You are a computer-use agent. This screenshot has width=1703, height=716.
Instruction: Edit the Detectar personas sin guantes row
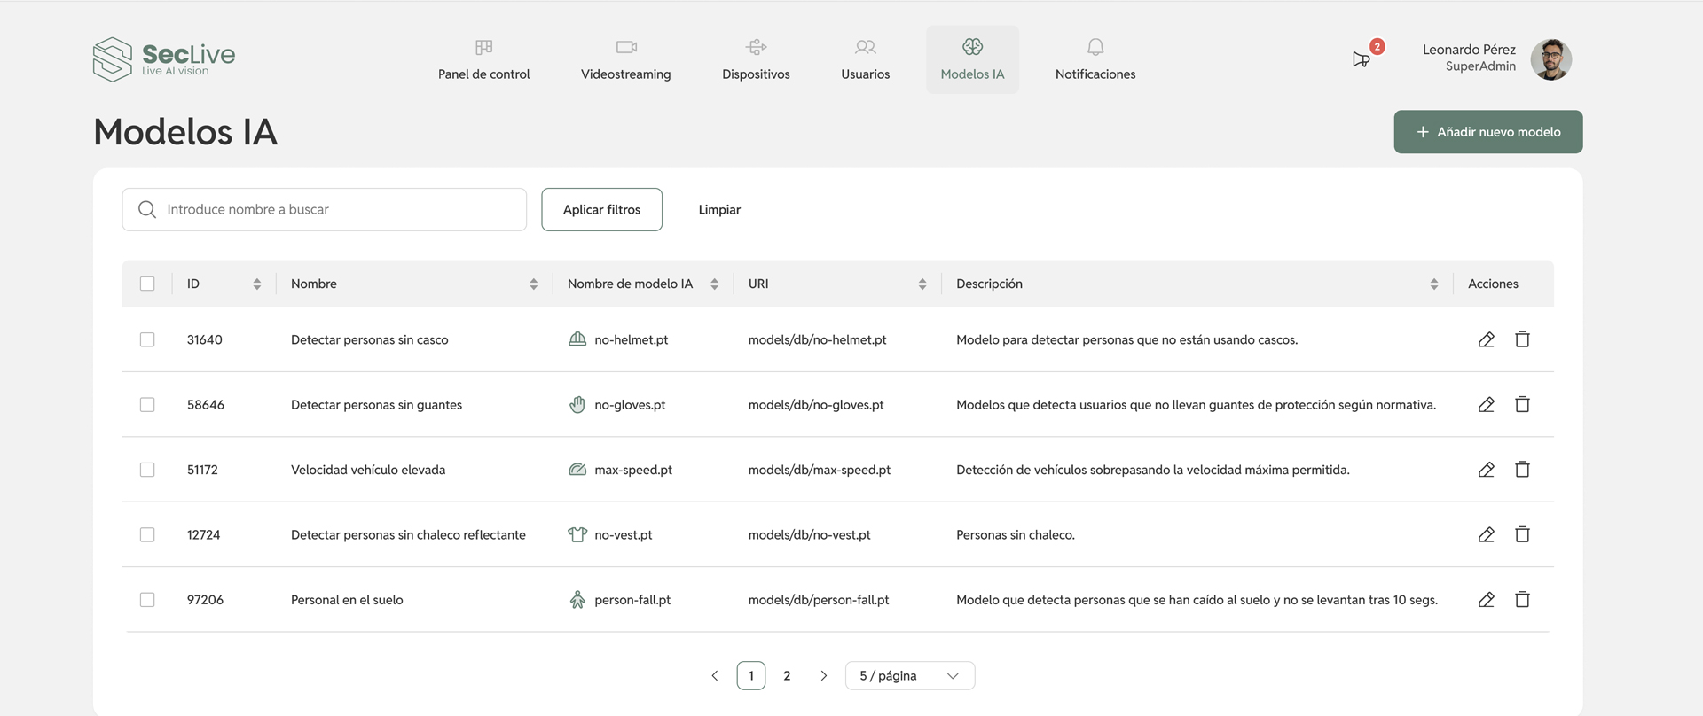click(1487, 405)
